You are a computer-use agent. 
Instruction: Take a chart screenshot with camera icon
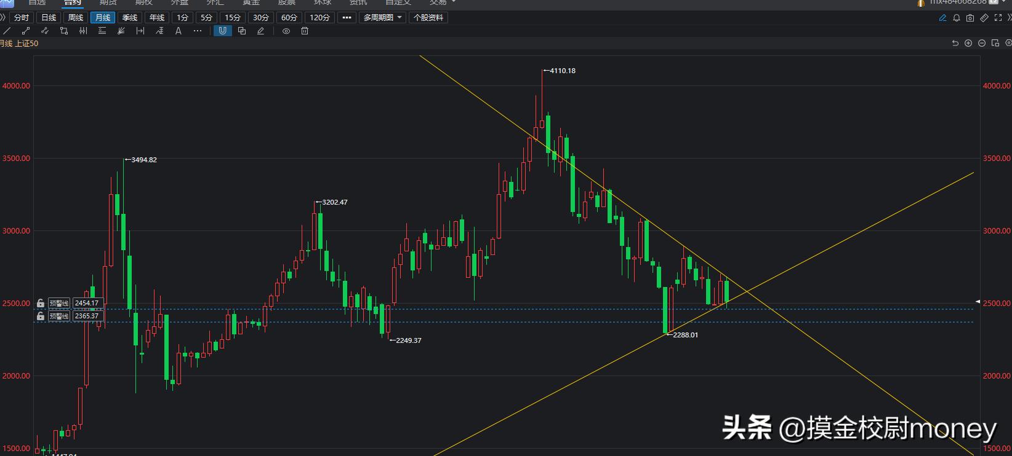(x=970, y=18)
